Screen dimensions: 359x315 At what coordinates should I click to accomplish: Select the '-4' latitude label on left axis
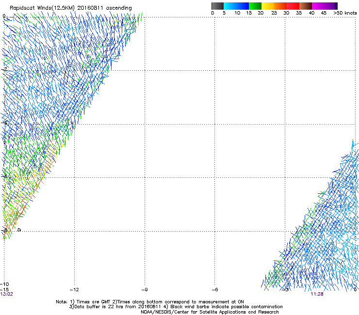coord(4,123)
